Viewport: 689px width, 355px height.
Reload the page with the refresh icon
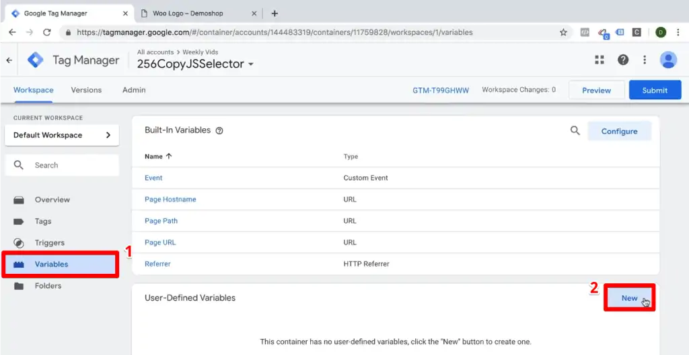click(46, 32)
